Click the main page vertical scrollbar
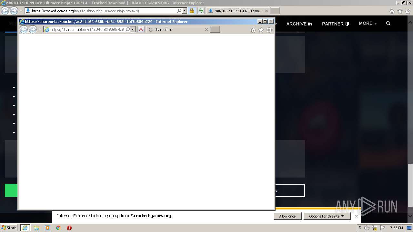The height and width of the screenshot is (232, 413). coord(410,185)
